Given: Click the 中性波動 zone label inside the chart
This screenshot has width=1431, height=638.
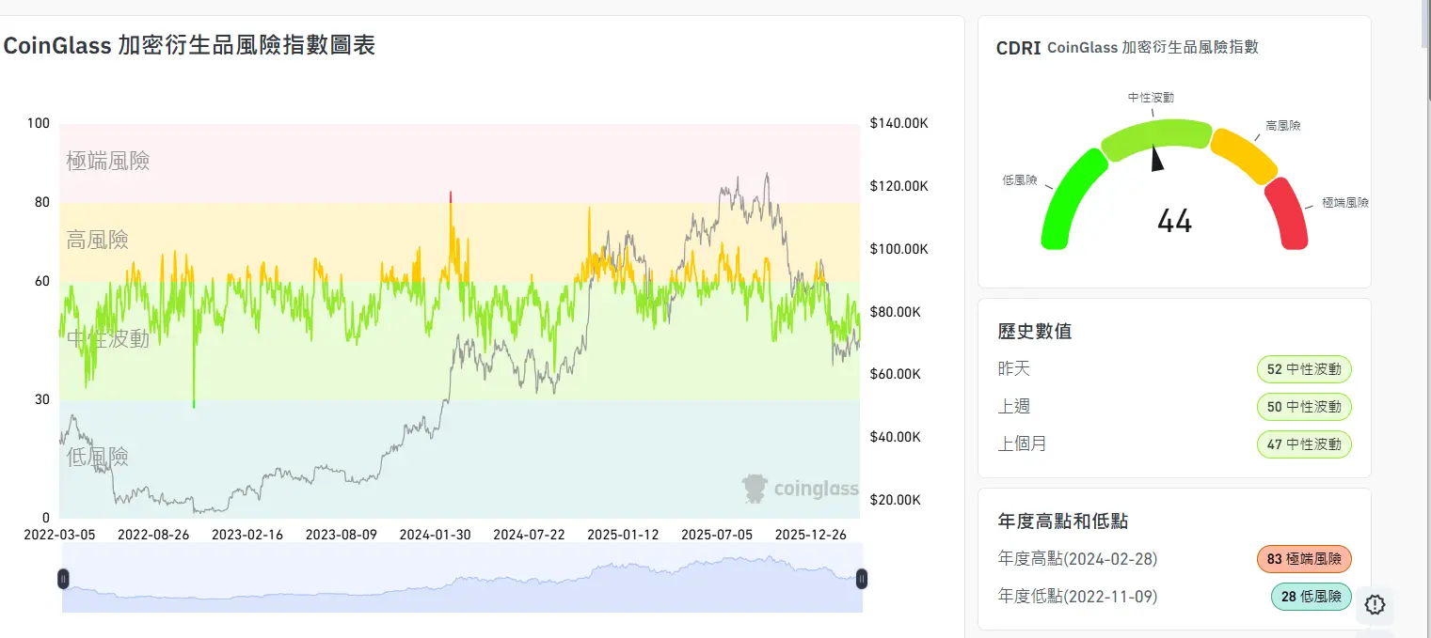Looking at the screenshot, I should (108, 339).
